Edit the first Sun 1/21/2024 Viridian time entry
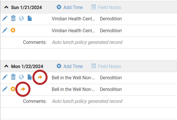 (5, 18)
